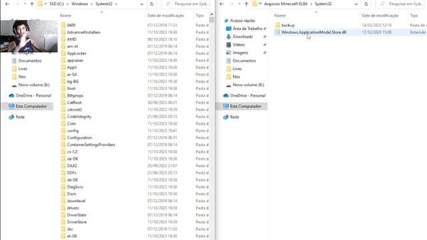The height and width of the screenshot is (240, 427).
Task: Open address history dropdown in right window
Action: point(356,4)
